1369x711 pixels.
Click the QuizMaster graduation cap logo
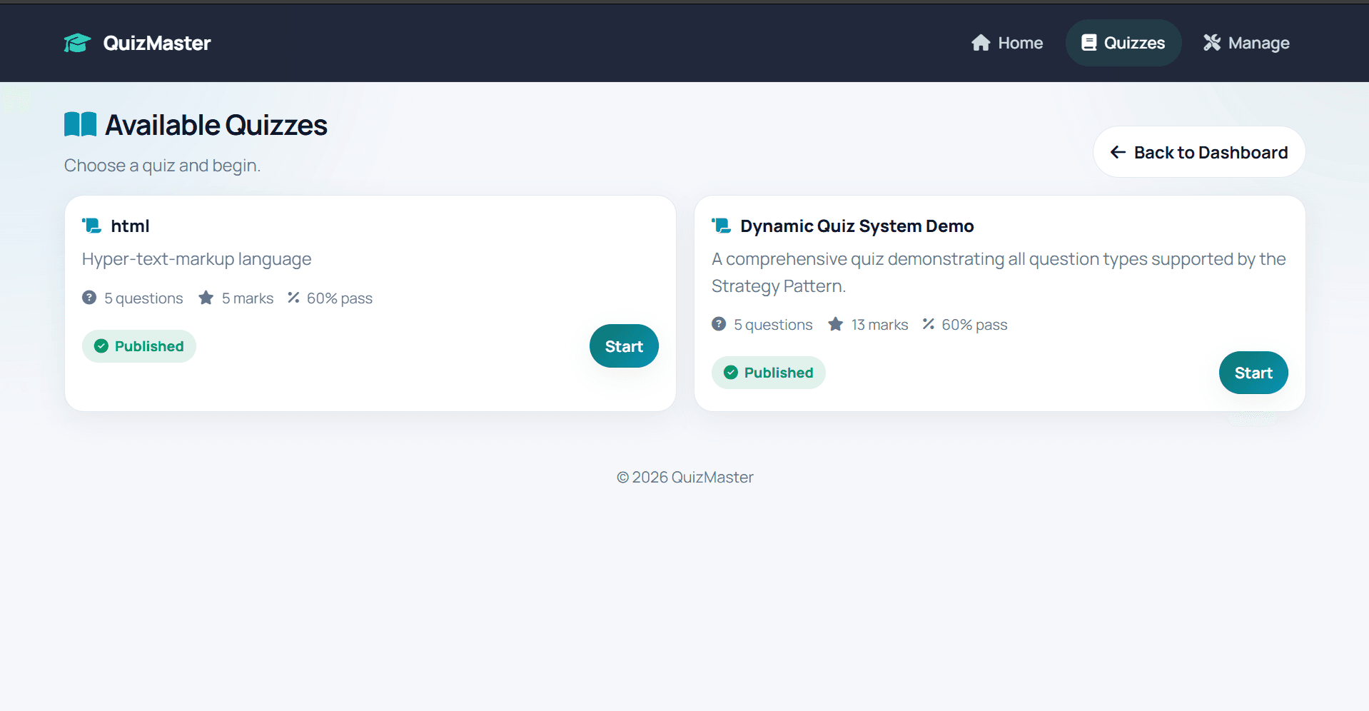[x=77, y=43]
